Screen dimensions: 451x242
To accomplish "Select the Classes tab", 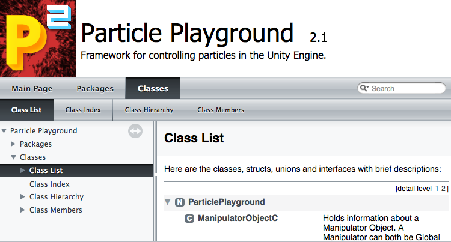I will 153,88.
